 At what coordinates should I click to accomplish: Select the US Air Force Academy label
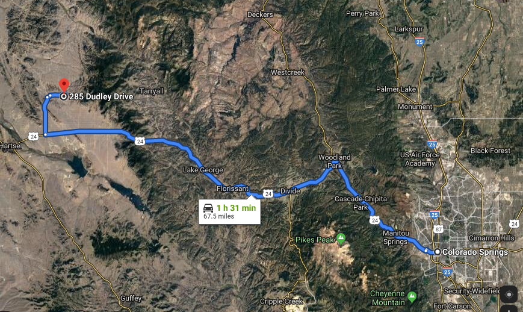coord(420,159)
